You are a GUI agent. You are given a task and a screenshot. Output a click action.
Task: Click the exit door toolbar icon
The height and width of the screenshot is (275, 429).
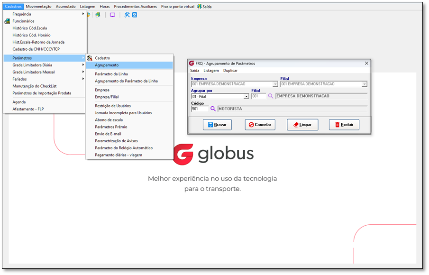[98, 15]
